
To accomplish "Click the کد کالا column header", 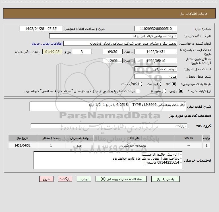I will coord(189,138).
